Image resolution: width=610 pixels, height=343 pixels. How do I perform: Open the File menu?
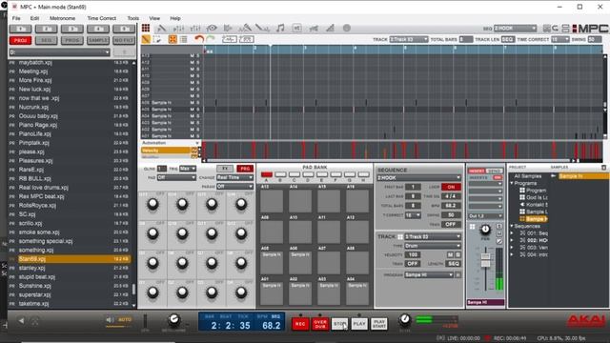[16, 18]
